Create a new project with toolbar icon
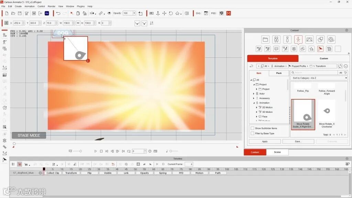Screen dimensions: 352x198 pyautogui.click(x=7, y=13)
